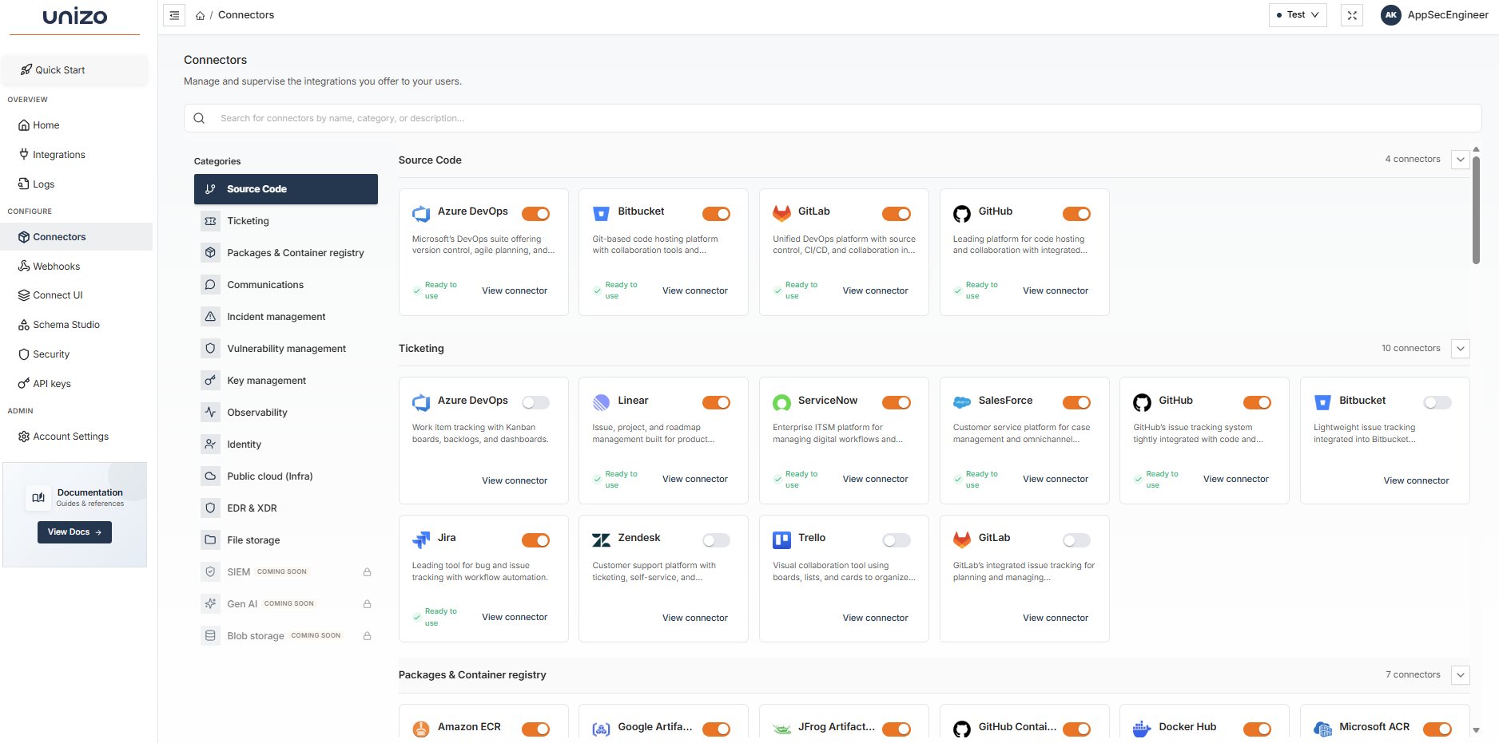Viewport: 1499px width, 743px height.
Task: View connector for GitHub in Source Code
Action: tap(1055, 290)
